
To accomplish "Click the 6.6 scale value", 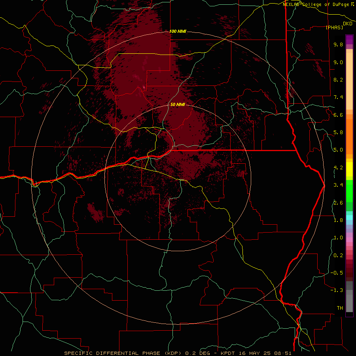I will tap(338, 115).
